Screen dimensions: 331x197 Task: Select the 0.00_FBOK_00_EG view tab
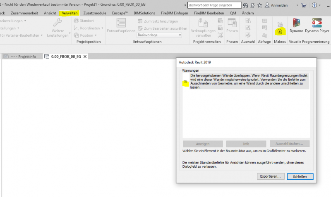pos(65,56)
